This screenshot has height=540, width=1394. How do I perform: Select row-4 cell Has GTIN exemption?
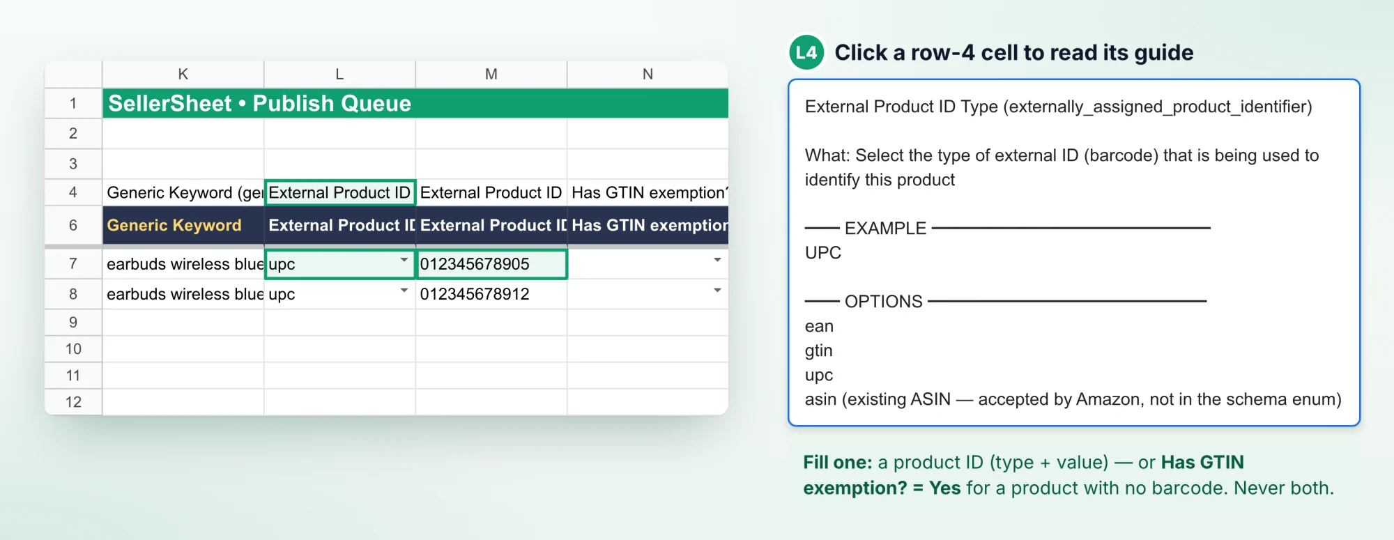click(x=648, y=192)
